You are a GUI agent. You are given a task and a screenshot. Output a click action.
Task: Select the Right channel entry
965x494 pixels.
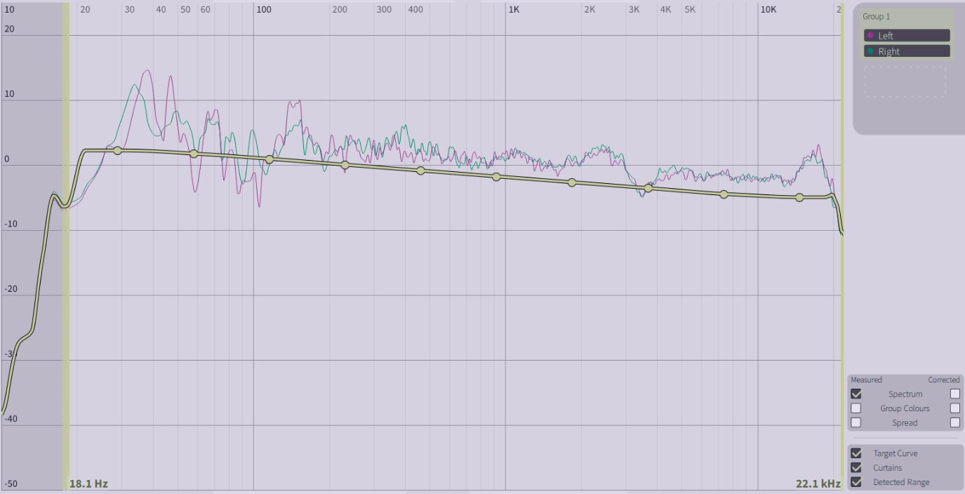[907, 51]
